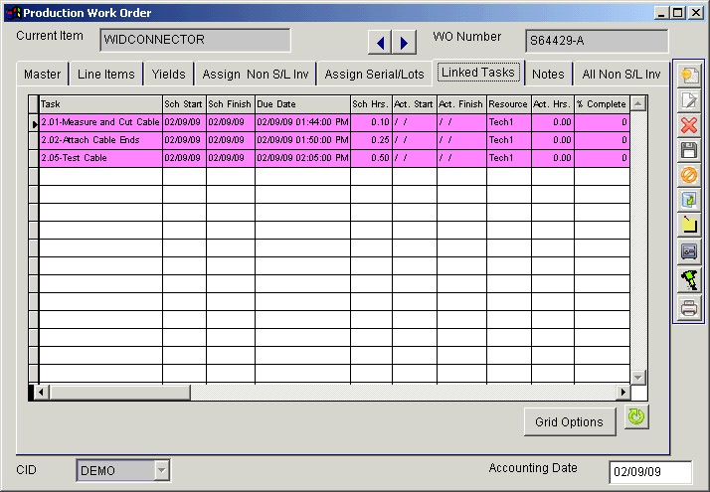Screen dimensions: 710x492
Task: Select the Assign Serial/Lots tab
Action: [x=374, y=75]
